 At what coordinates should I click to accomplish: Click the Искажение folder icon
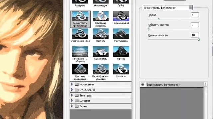77,84
